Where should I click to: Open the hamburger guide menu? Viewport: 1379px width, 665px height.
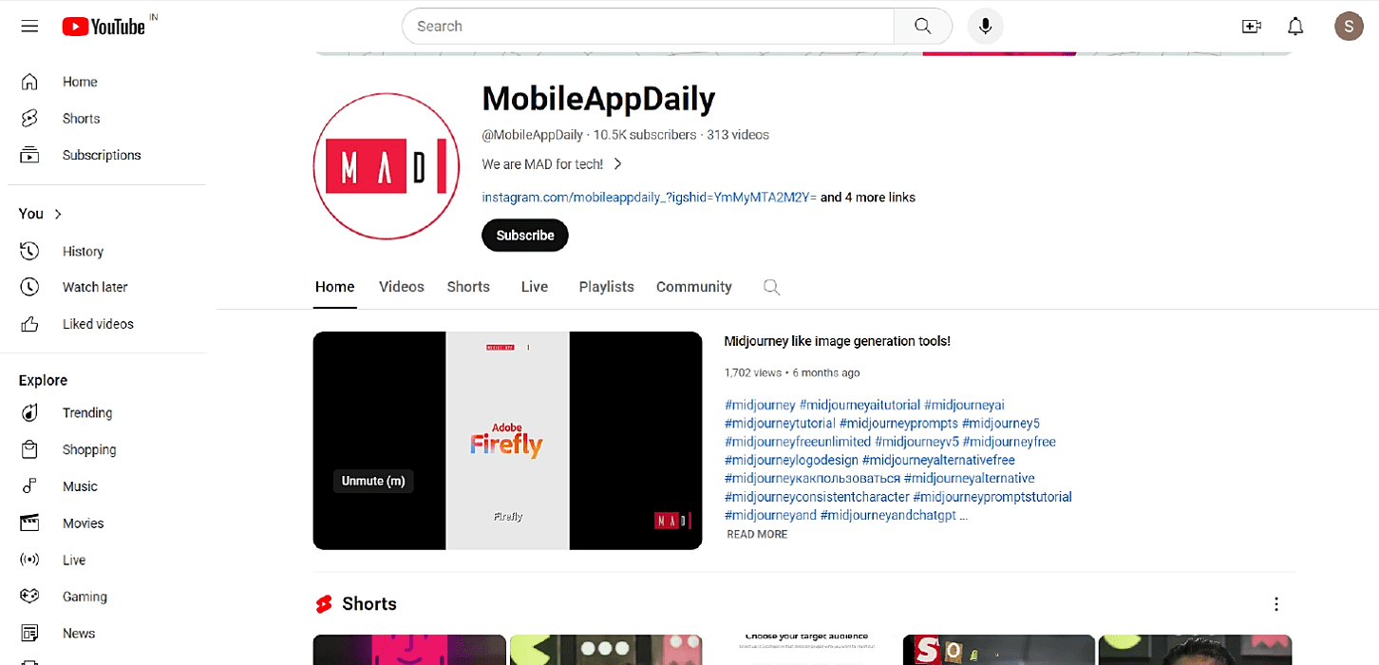tap(29, 27)
